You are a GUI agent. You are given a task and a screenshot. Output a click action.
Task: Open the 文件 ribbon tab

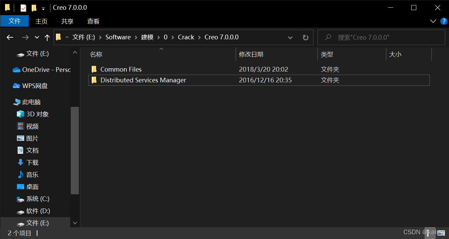point(14,21)
